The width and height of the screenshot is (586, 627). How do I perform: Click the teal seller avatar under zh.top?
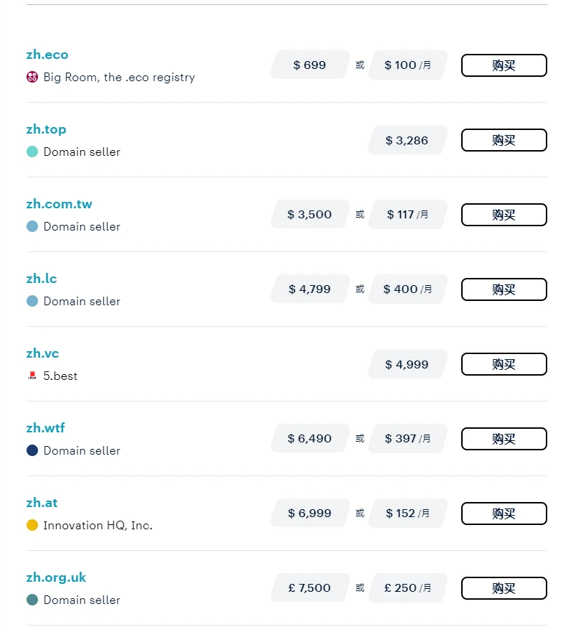[32, 152]
